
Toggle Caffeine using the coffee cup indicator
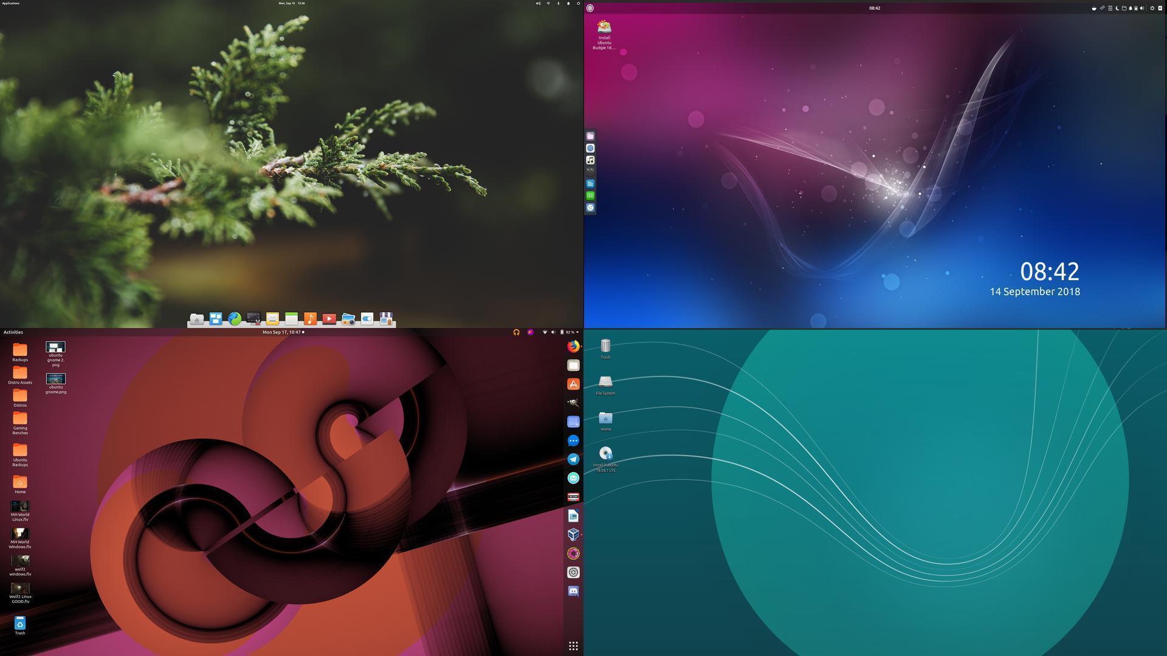point(1094,8)
